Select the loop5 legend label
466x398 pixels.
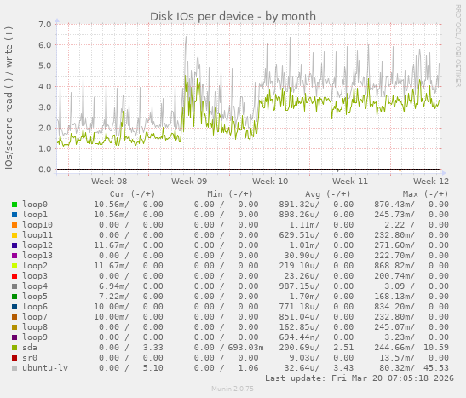tap(35, 297)
